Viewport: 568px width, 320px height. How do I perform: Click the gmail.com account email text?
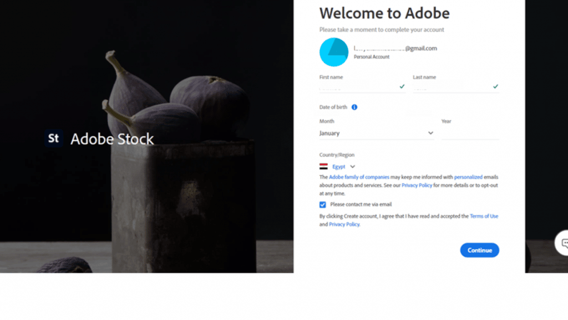tap(395, 48)
